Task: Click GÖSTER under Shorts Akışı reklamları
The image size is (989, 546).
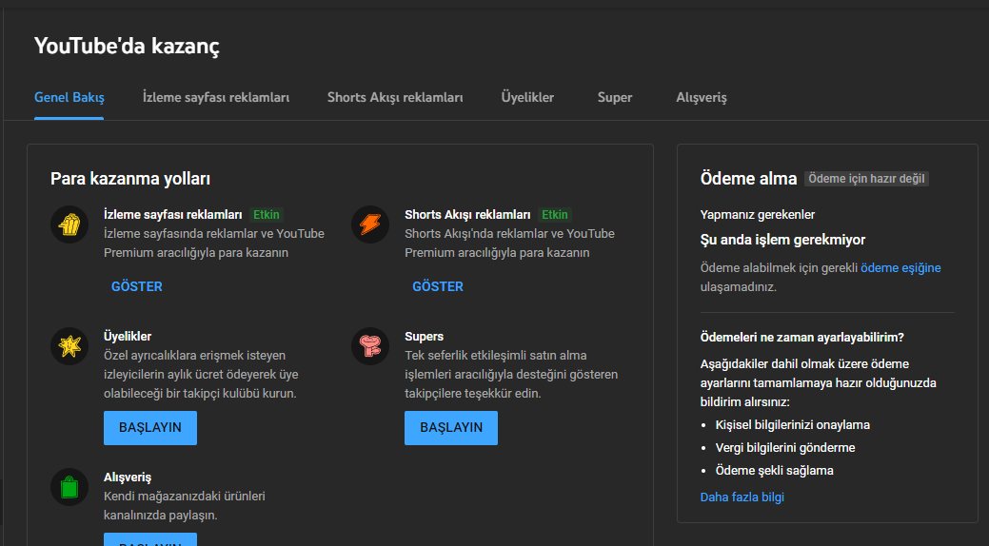Action: [x=438, y=286]
